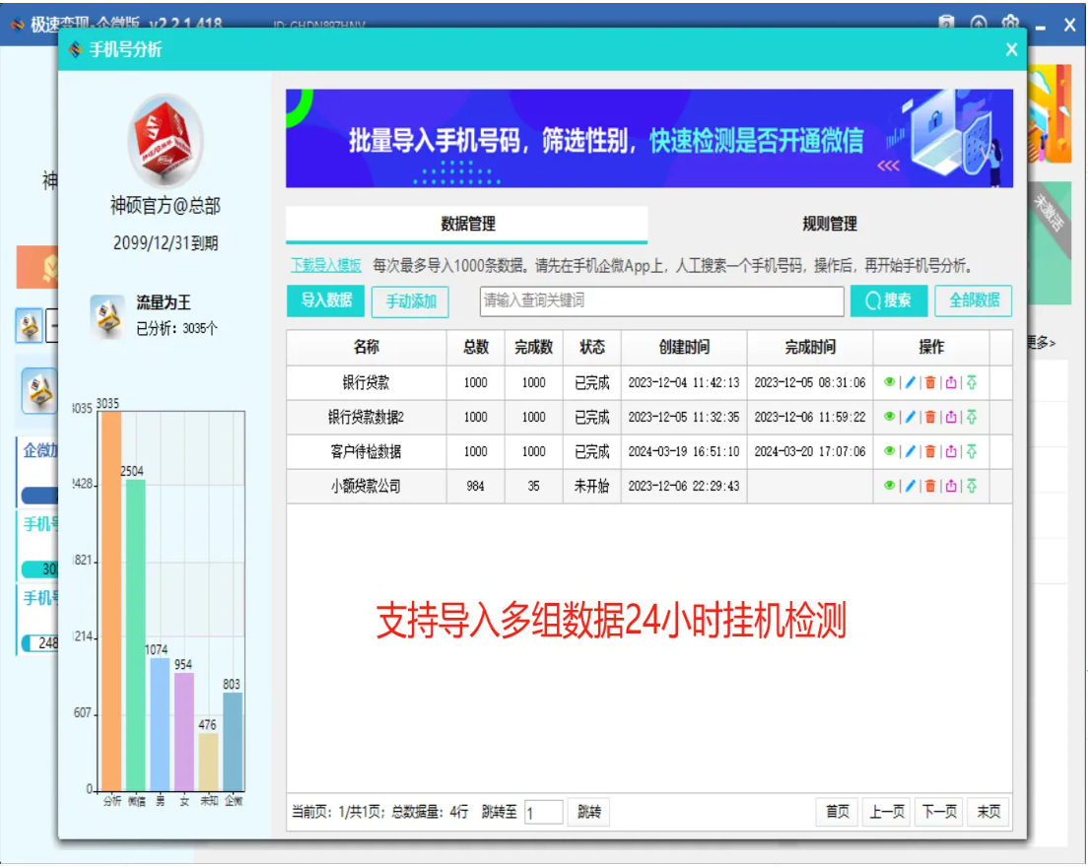1088x866 pixels.
Task: Click the 流量为王 account avatar icon
Action: (x=107, y=315)
